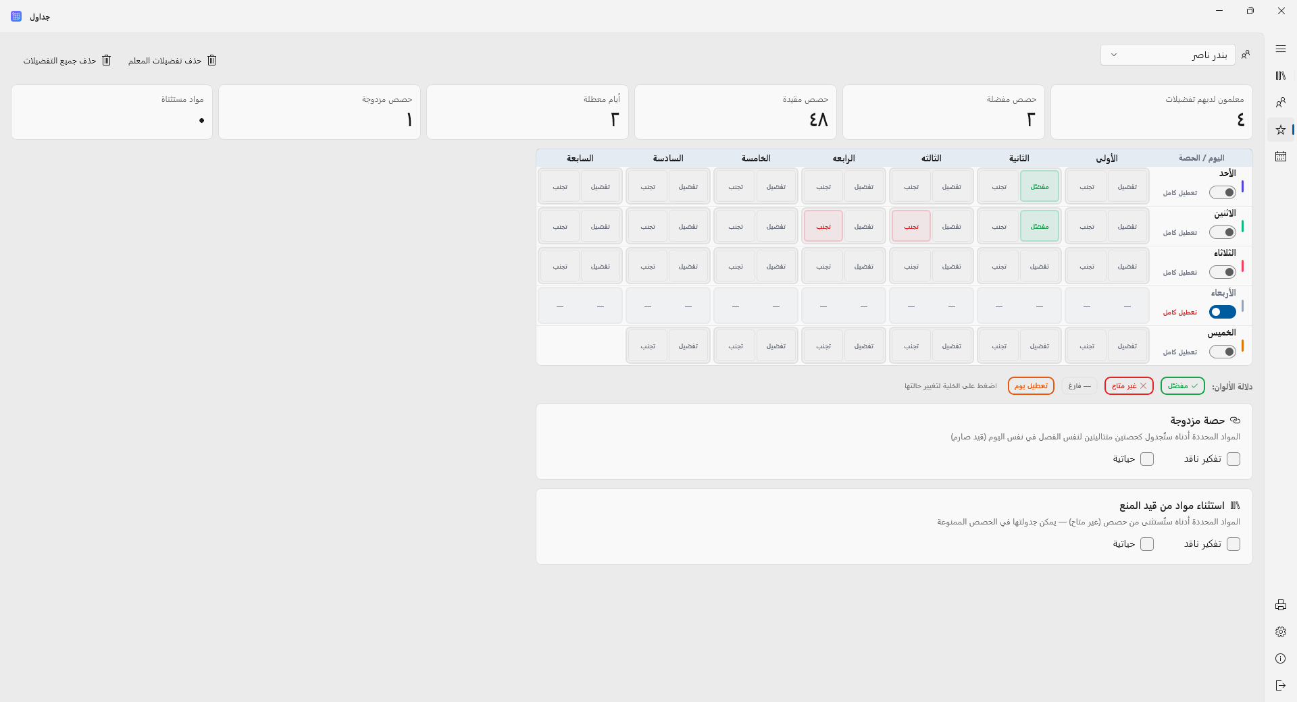Image resolution: width=1297 pixels, height=702 pixels.
Task: Open settings gear in sidebar
Action: point(1280,632)
